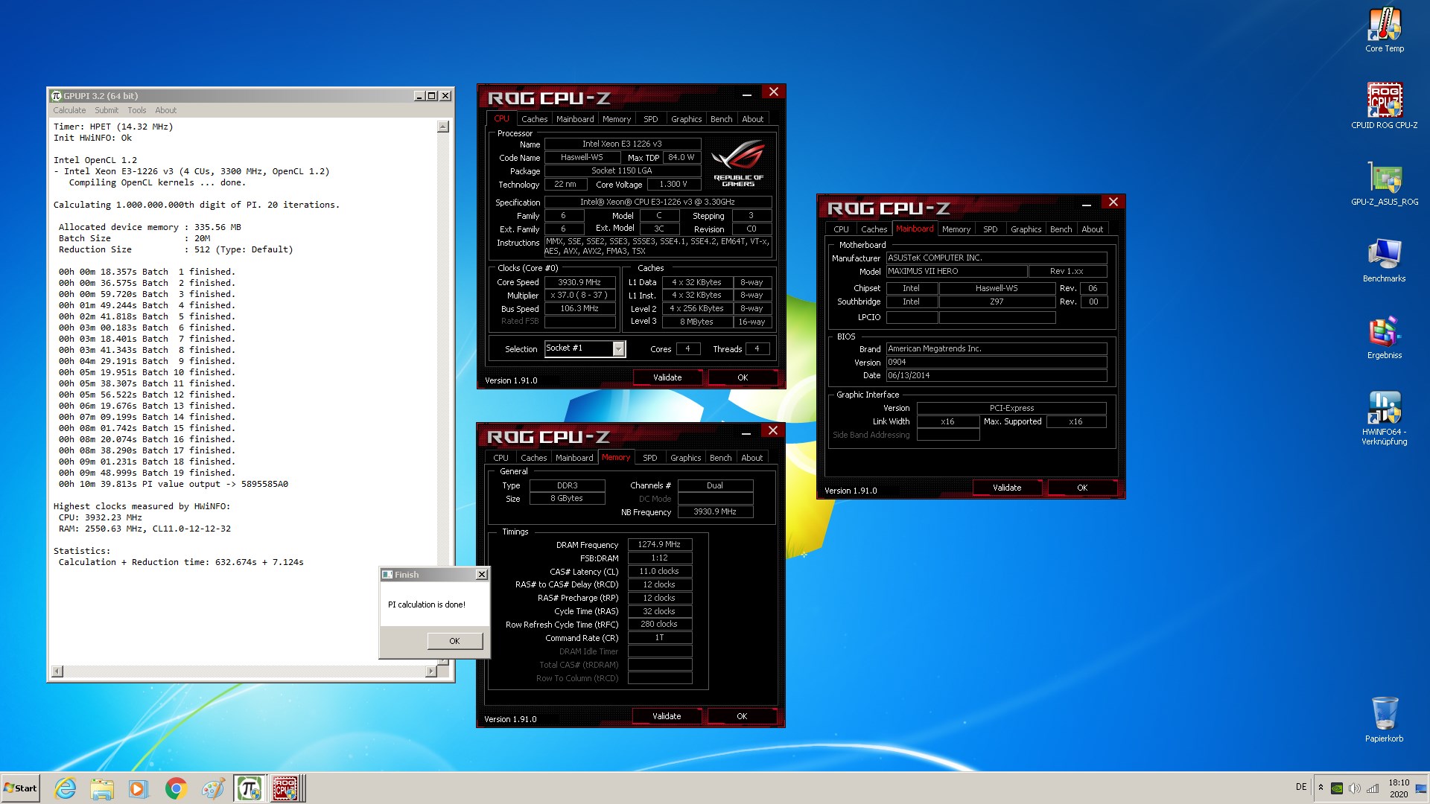1430x804 pixels.
Task: Open CPUID ROG CPU-Z desktop shortcut
Action: pos(1385,106)
